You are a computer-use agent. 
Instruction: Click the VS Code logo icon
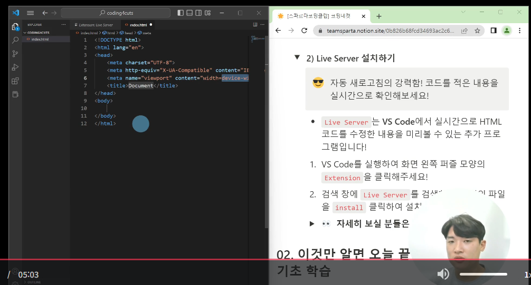pyautogui.click(x=16, y=13)
